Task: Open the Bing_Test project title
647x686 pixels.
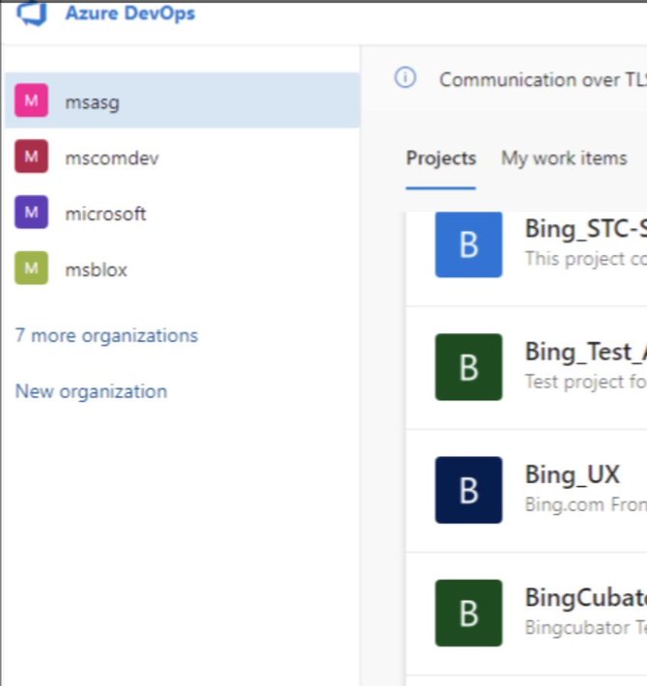Action: pyautogui.click(x=586, y=353)
